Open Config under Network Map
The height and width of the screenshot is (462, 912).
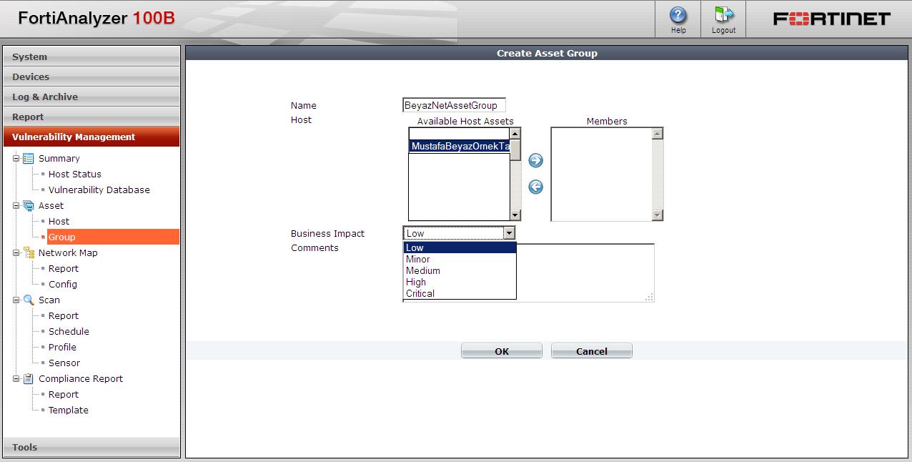(63, 284)
